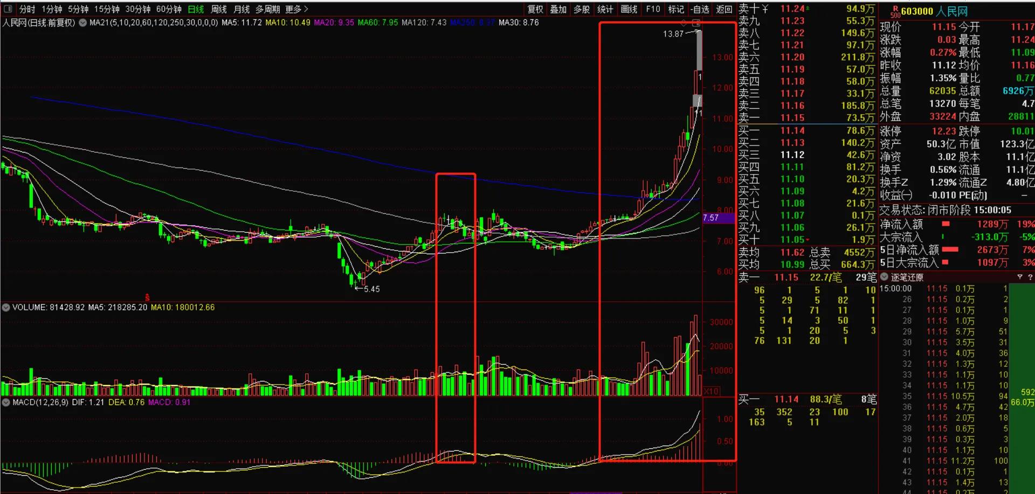Open the 多周期 multi-period view

[267, 9]
